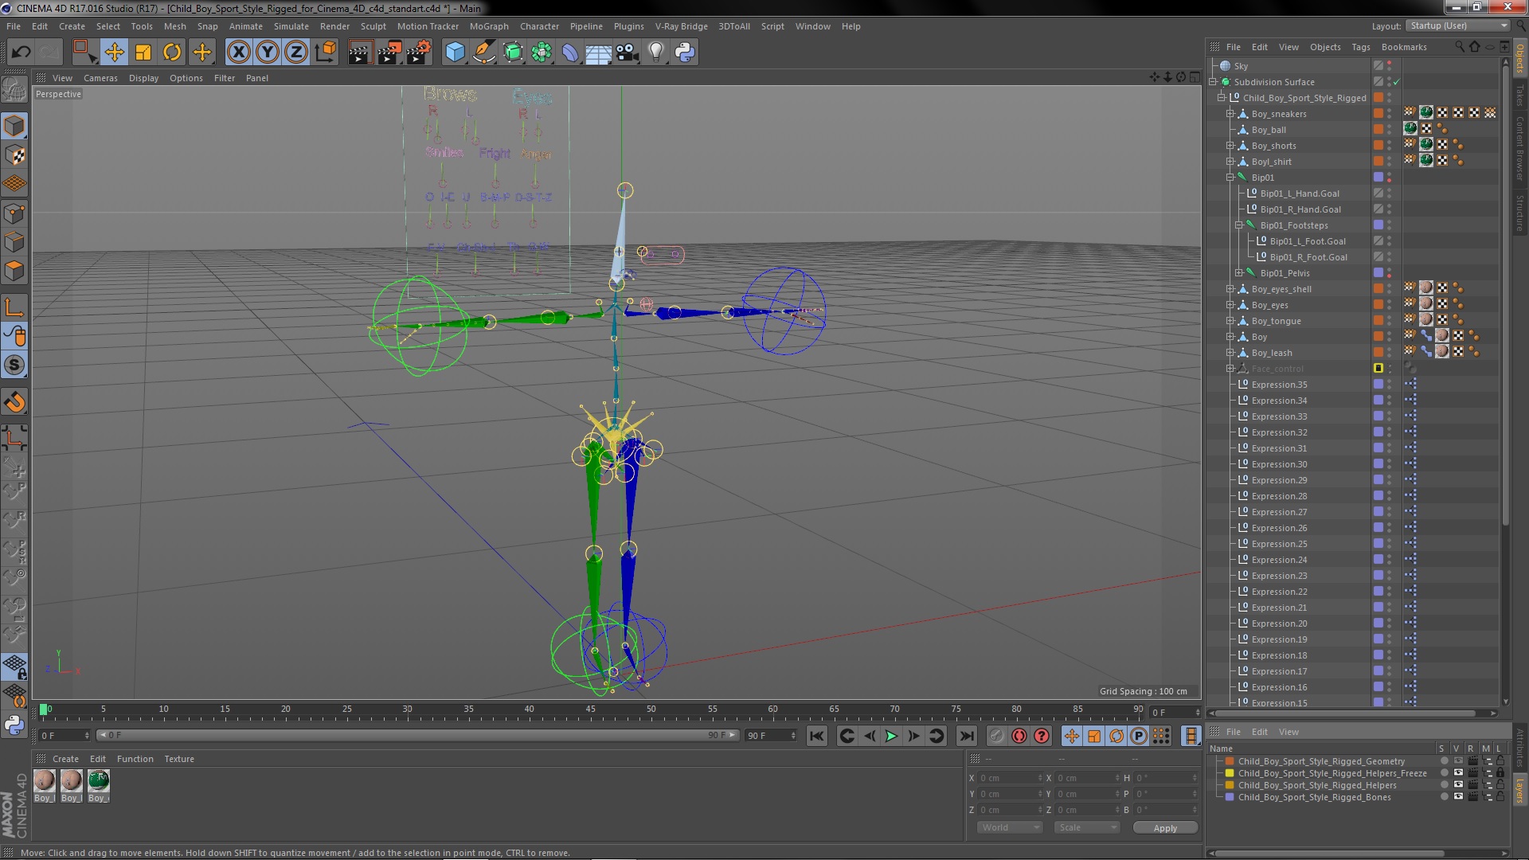Go to start of animation
The image size is (1529, 860).
(816, 737)
